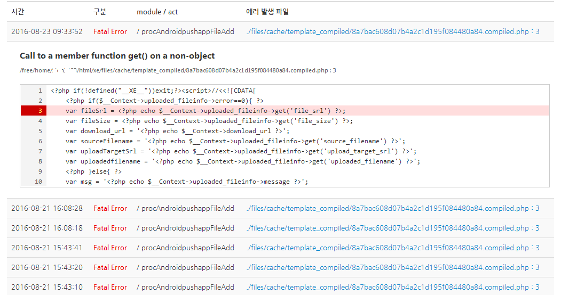Click the 시간 column header
This screenshot has width=561, height=295.
(x=18, y=12)
